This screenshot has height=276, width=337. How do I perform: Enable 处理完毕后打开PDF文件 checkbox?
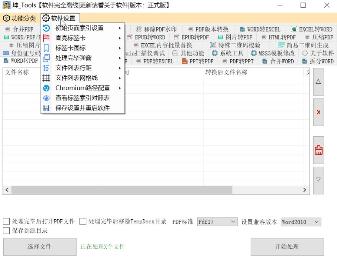(6, 221)
